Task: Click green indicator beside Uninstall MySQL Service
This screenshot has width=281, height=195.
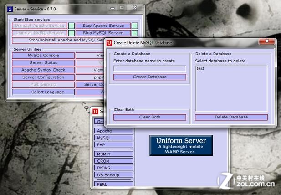Action: click(x=72, y=33)
